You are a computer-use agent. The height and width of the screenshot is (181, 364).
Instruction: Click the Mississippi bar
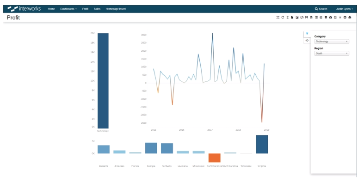198,152
